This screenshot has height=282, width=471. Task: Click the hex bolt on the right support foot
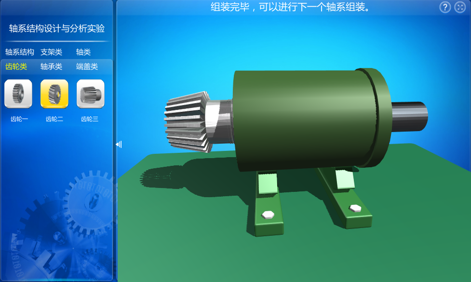coord(355,208)
